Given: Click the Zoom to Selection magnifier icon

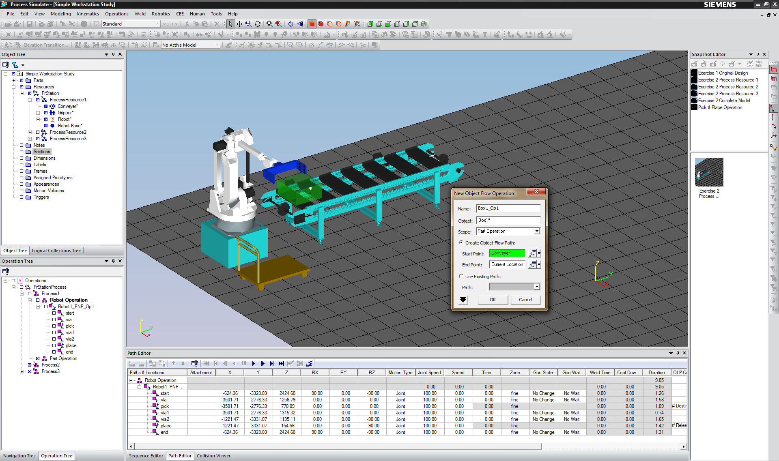Looking at the screenshot, I should 279,24.
